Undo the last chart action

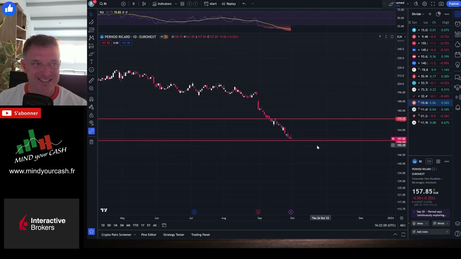point(244,4)
